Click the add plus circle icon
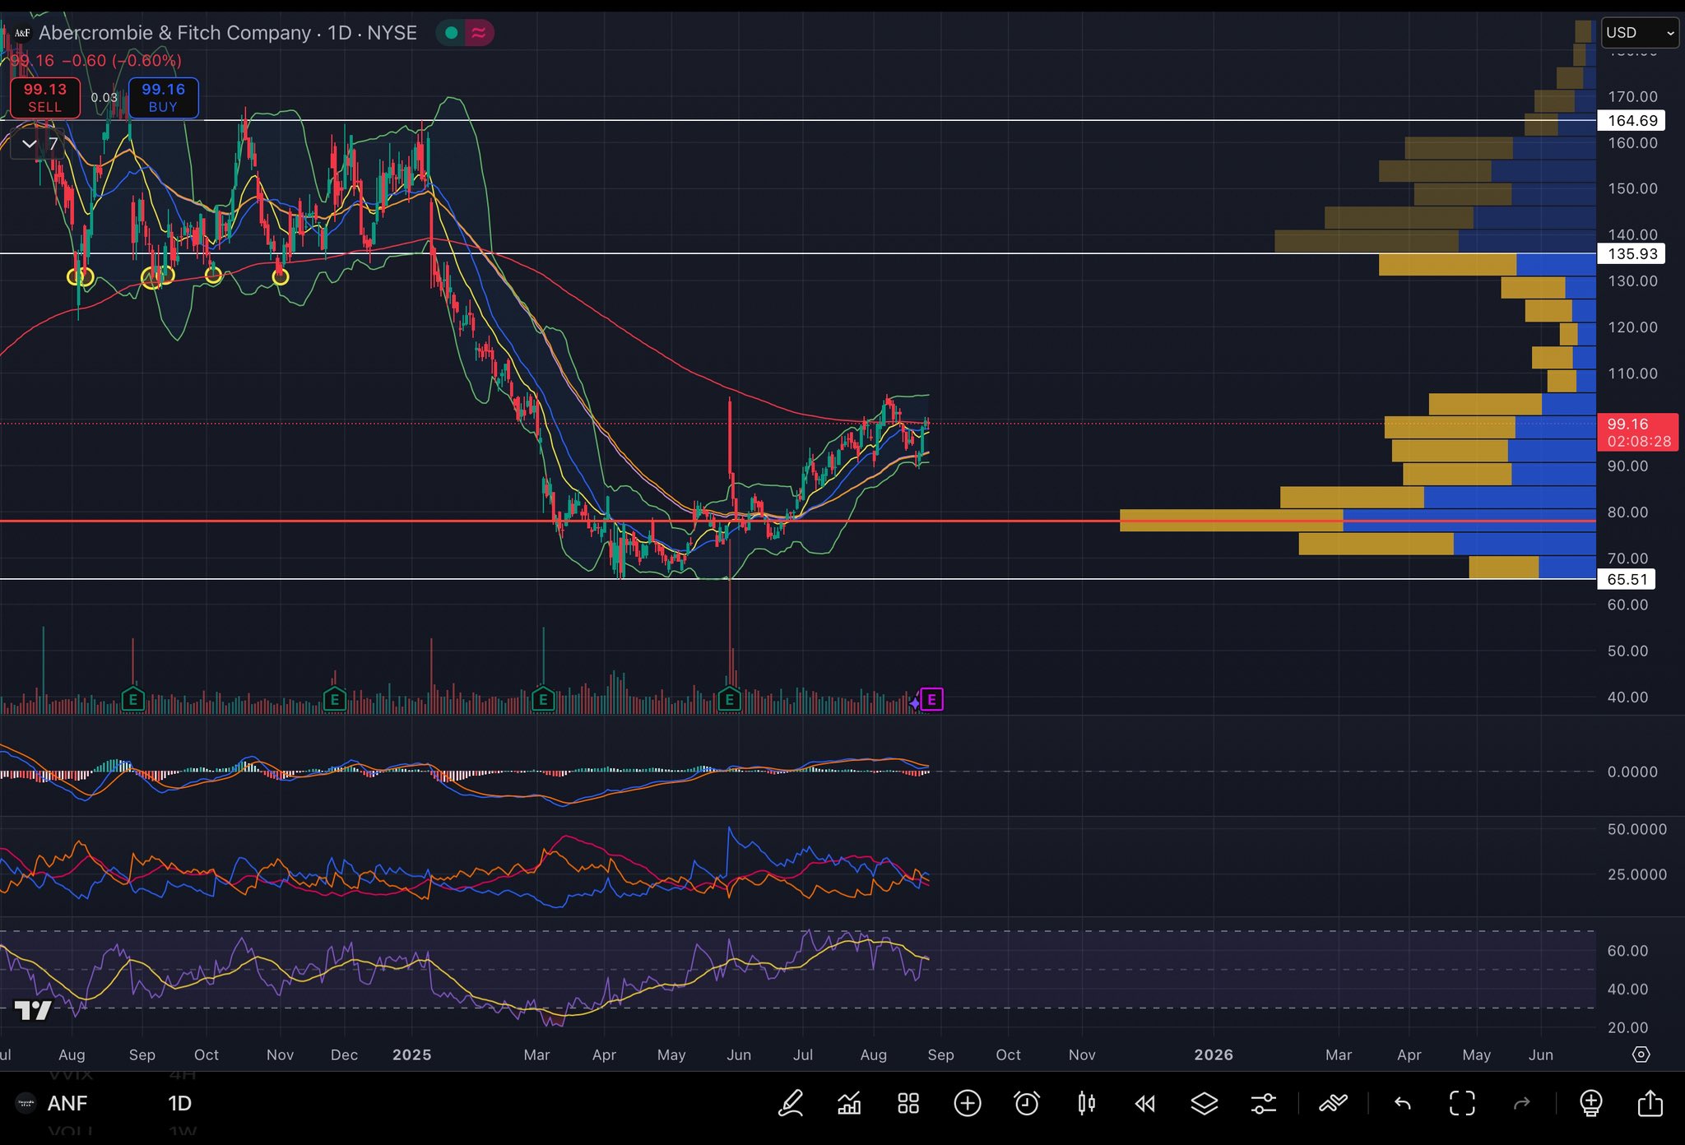The image size is (1685, 1145). click(x=968, y=1103)
